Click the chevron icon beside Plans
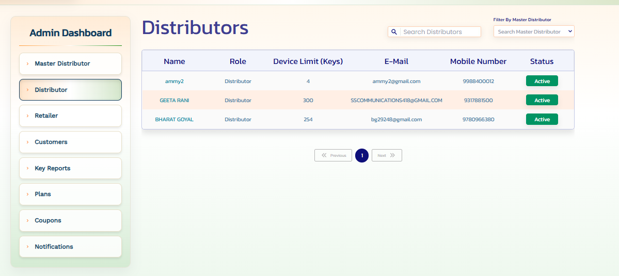The height and width of the screenshot is (276, 619). point(28,194)
